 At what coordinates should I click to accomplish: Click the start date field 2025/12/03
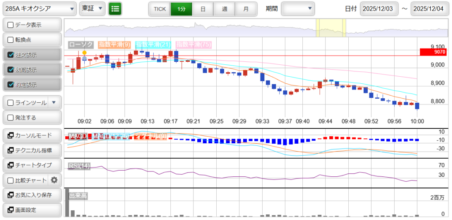(379, 8)
